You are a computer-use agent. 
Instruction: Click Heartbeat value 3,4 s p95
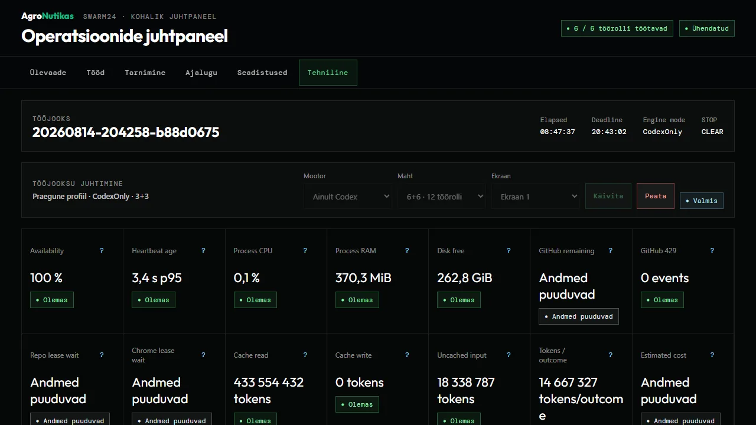[157, 278]
